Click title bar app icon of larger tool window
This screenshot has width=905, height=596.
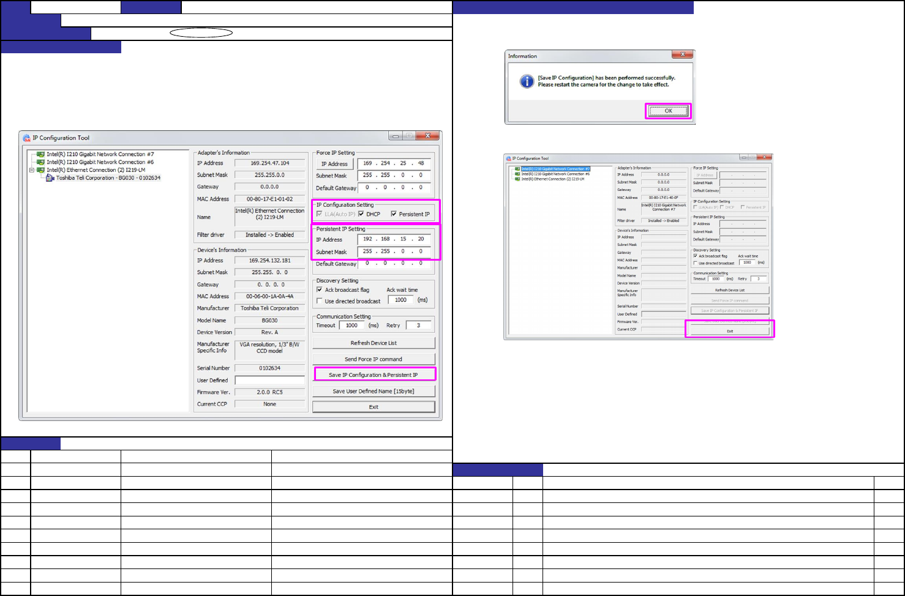pyautogui.click(x=27, y=138)
